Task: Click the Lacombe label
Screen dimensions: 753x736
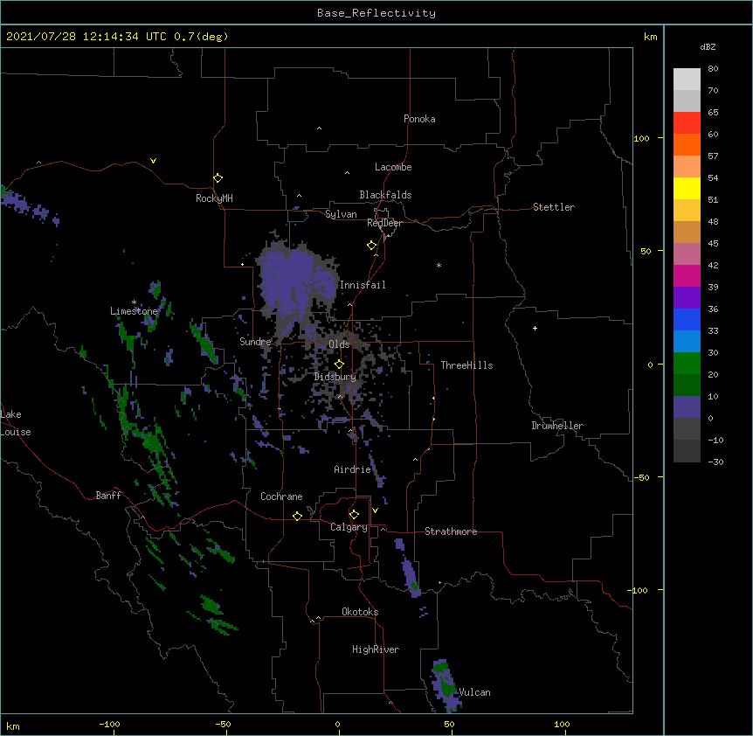Action: point(393,167)
